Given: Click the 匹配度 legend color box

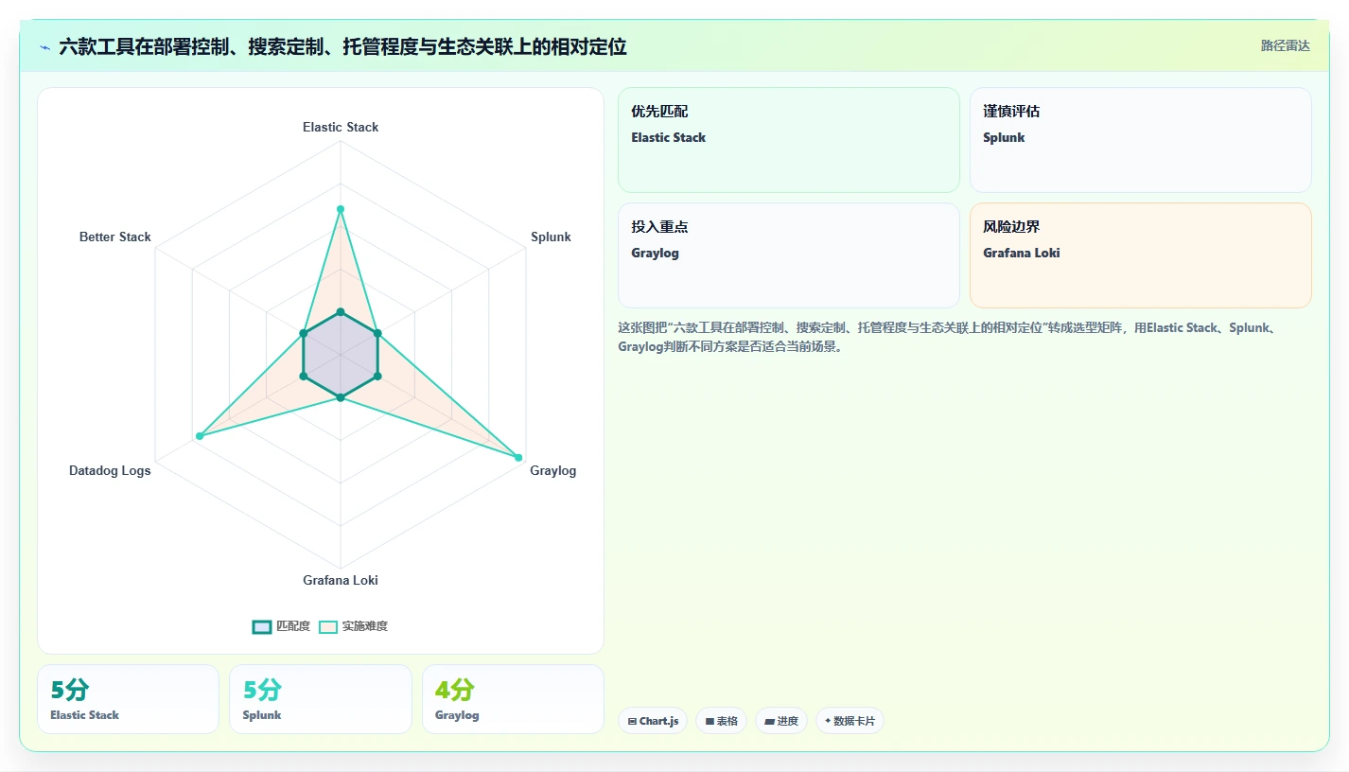Looking at the screenshot, I should [x=262, y=626].
